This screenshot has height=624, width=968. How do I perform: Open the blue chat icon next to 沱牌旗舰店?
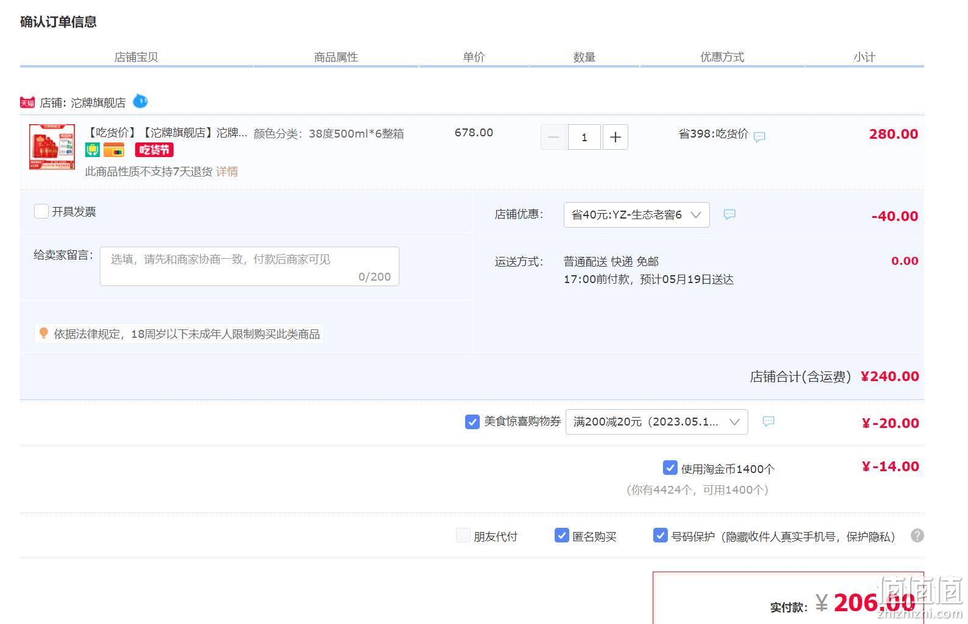click(x=140, y=101)
